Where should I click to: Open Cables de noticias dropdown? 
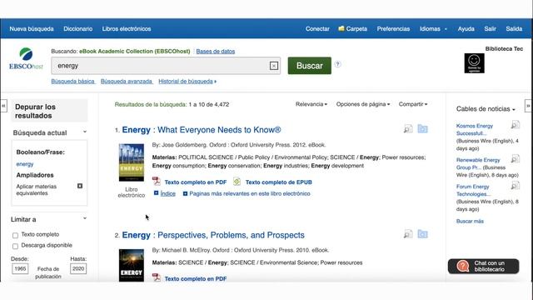[486, 109]
